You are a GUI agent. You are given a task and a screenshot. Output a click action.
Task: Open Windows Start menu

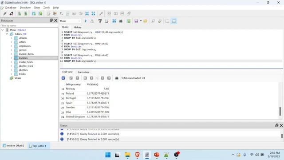[108, 155]
